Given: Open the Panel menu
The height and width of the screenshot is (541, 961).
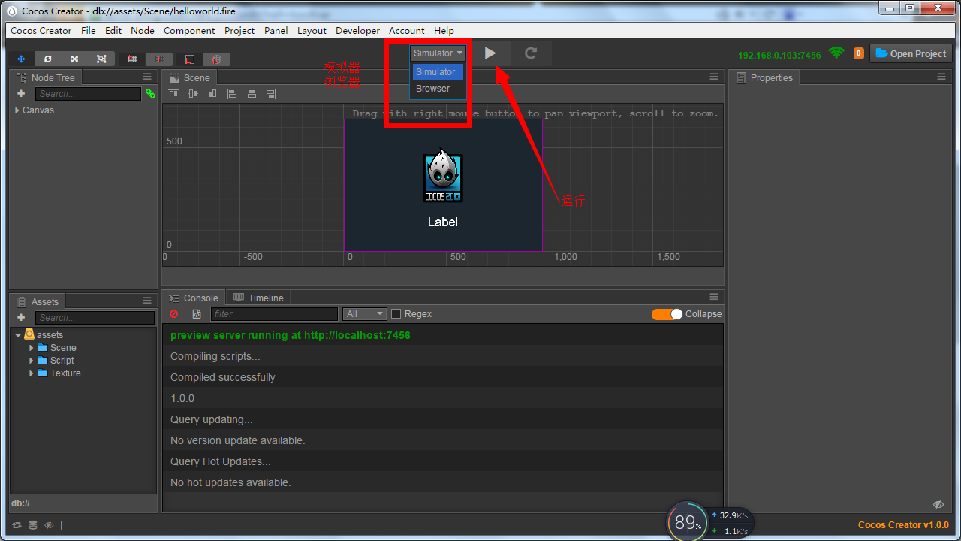Looking at the screenshot, I should pyautogui.click(x=276, y=31).
